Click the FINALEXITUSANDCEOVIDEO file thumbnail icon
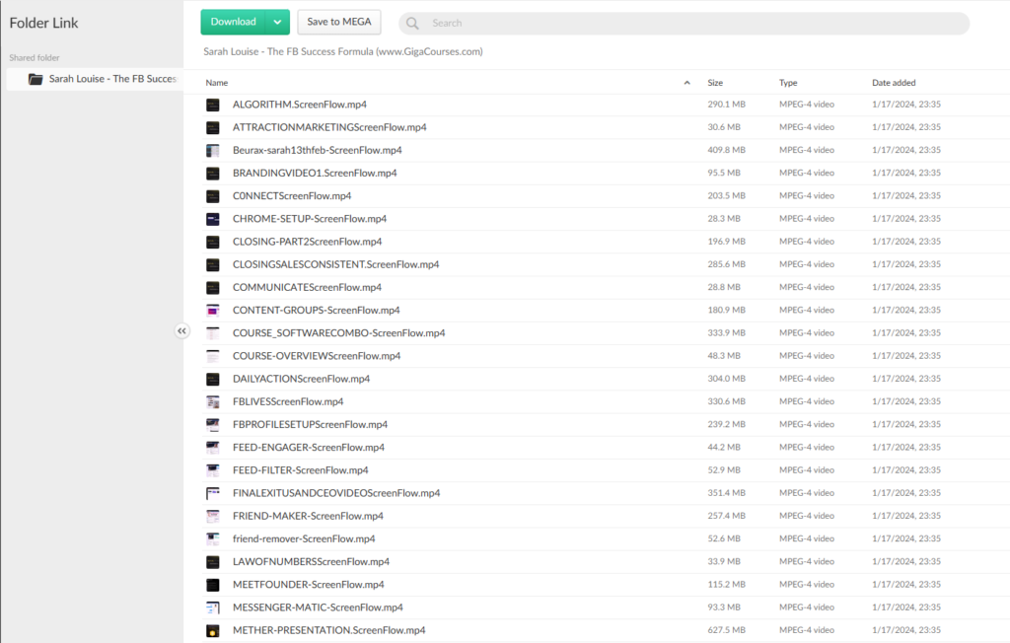Screen dimensions: 1010x643 (x=212, y=493)
